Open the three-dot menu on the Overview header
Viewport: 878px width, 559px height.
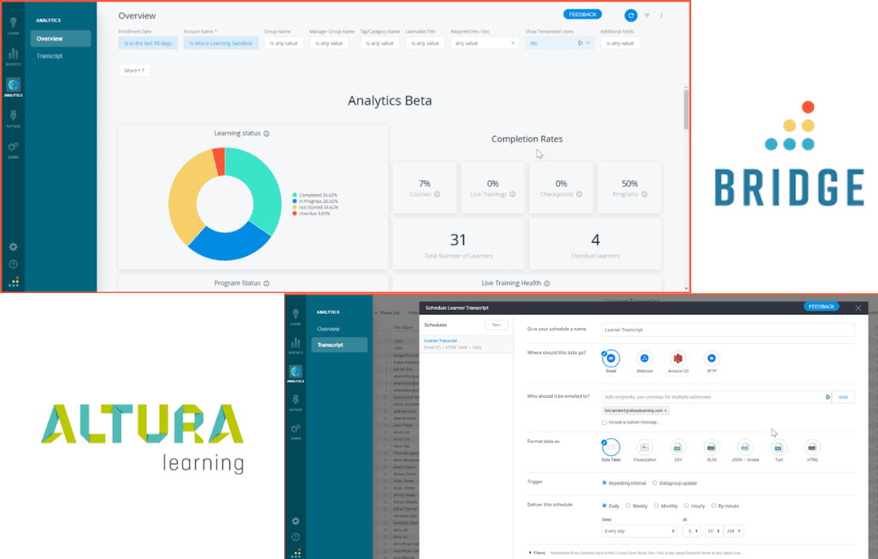click(662, 16)
